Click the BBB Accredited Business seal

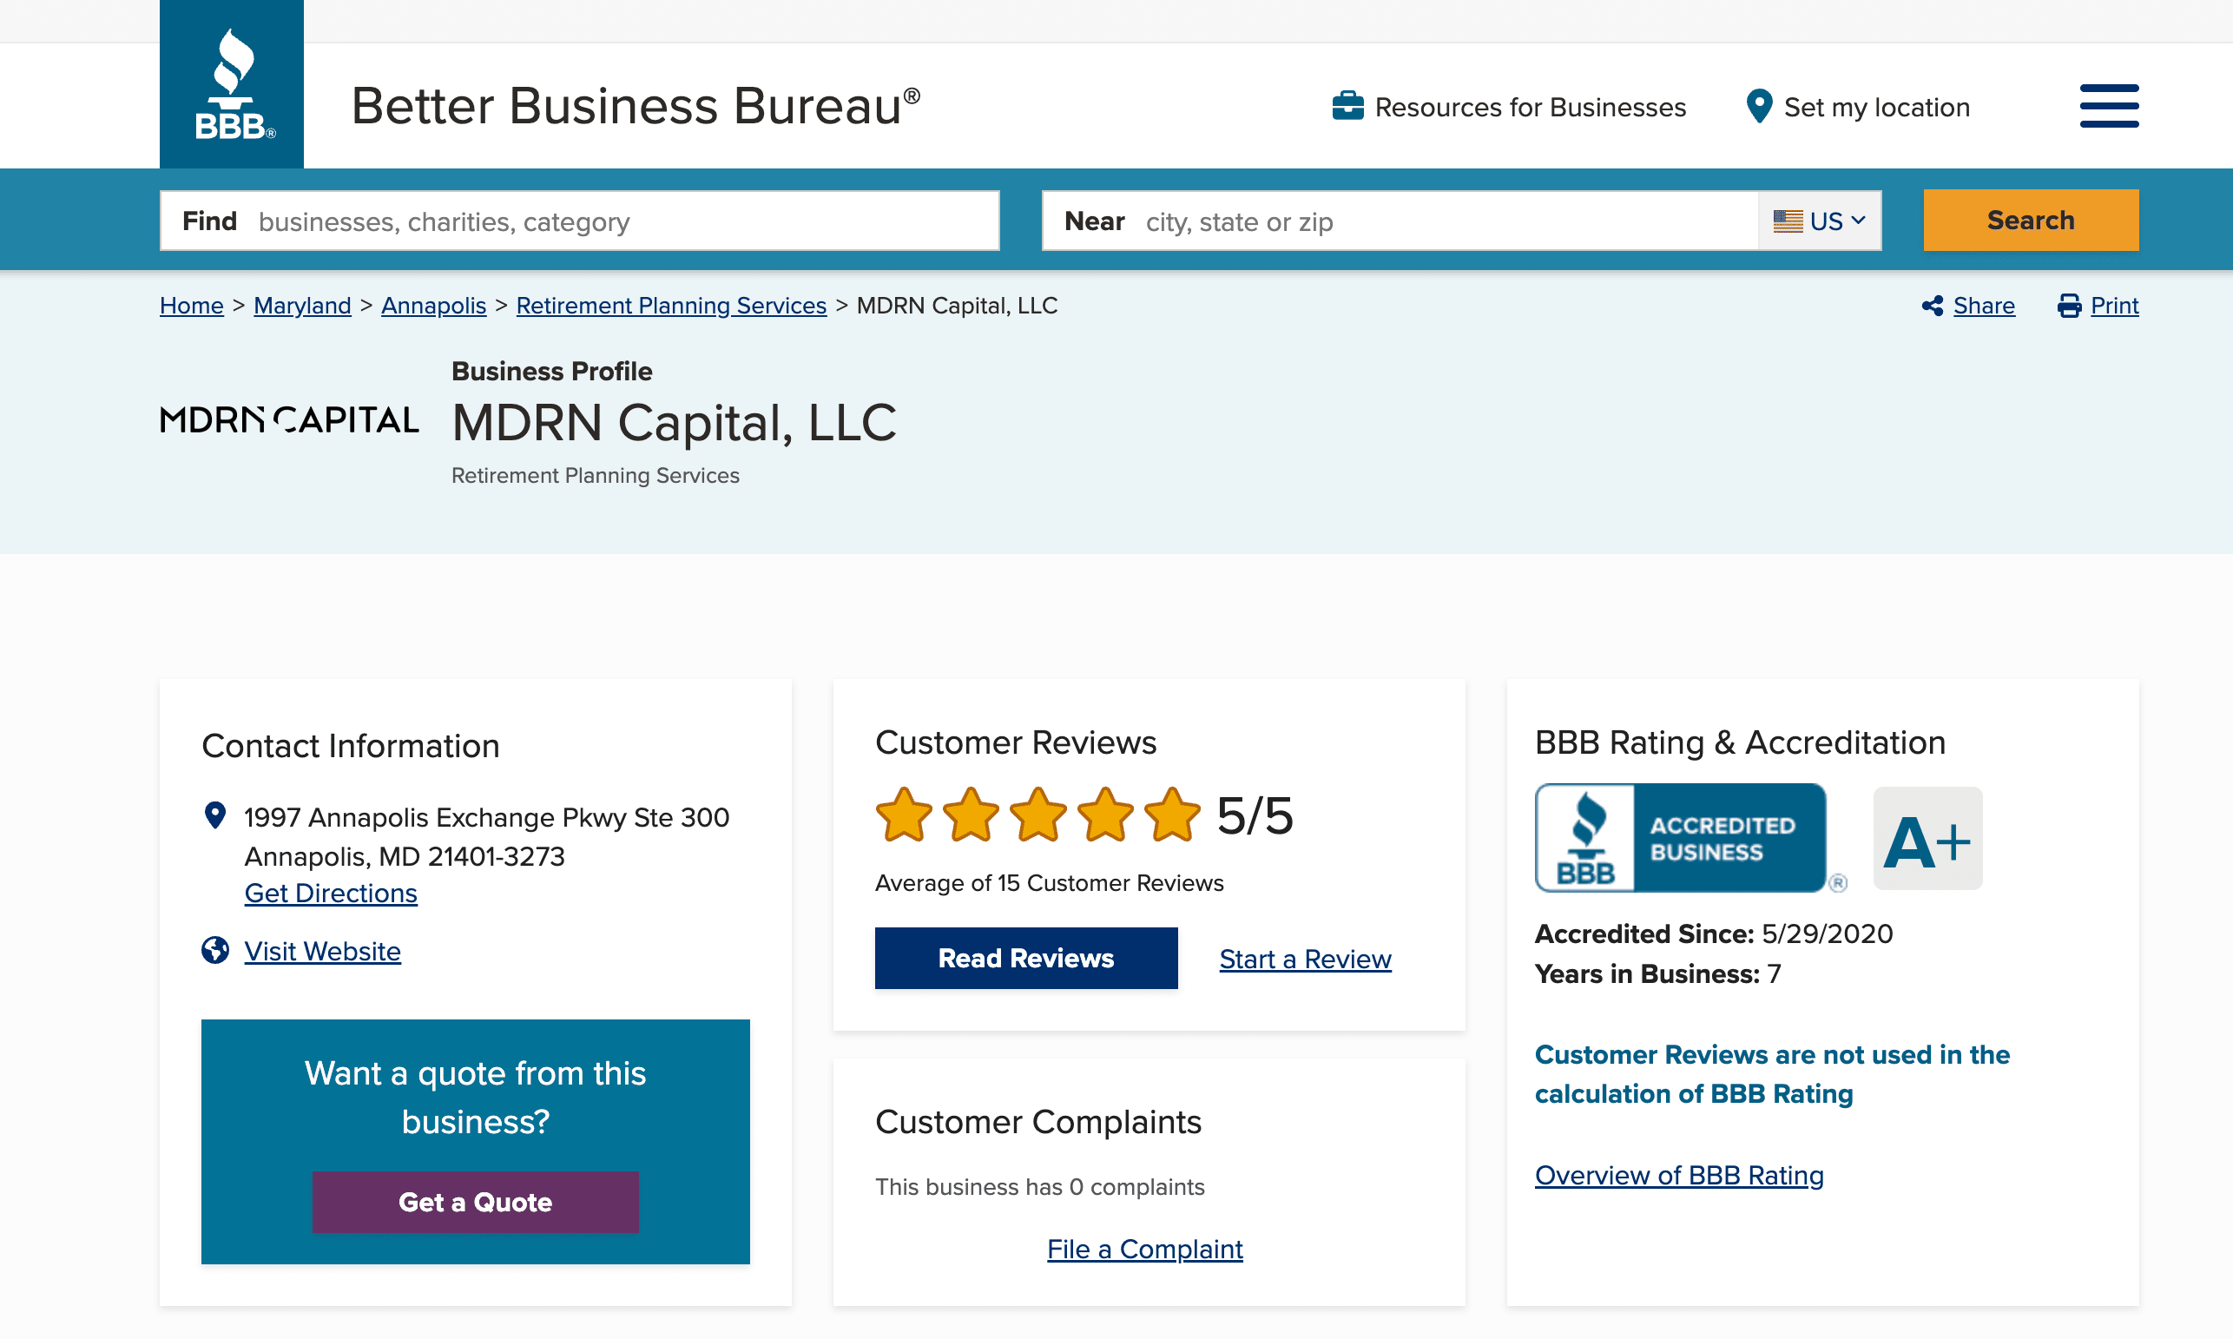pyautogui.click(x=1679, y=838)
